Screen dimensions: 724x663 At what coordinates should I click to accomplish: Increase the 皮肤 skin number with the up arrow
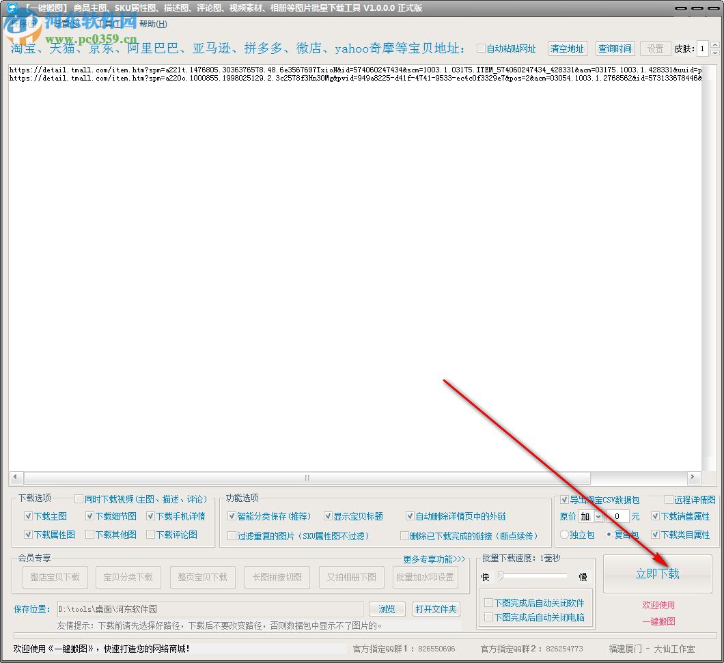(714, 45)
